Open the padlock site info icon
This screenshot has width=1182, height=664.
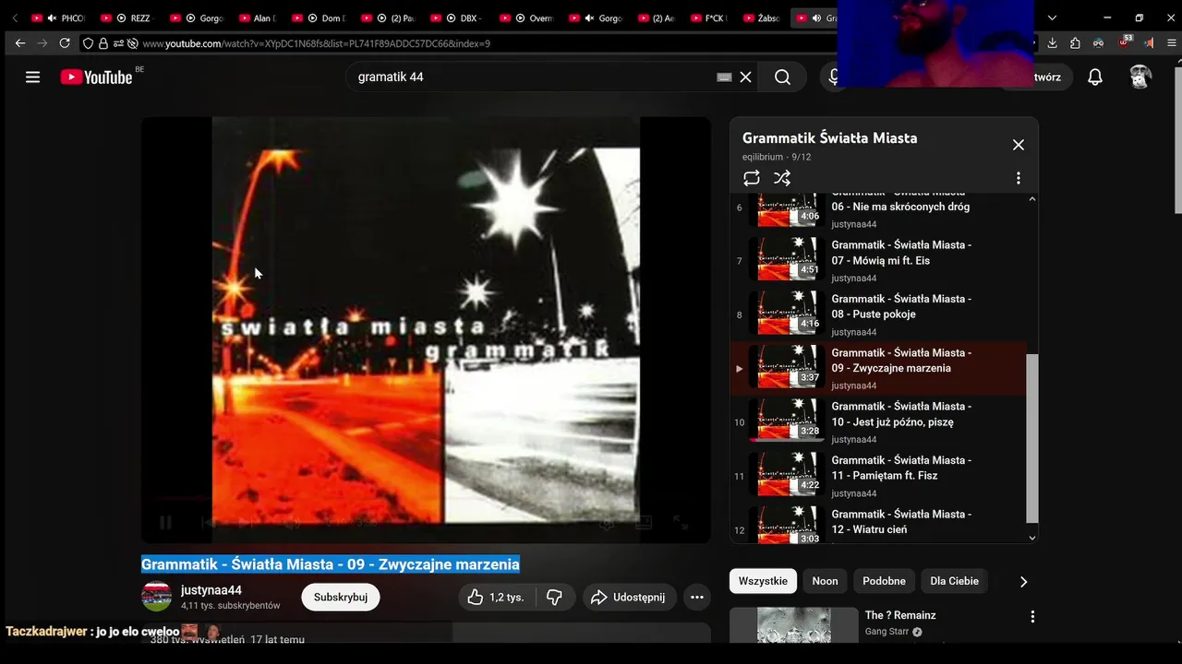coord(103,43)
